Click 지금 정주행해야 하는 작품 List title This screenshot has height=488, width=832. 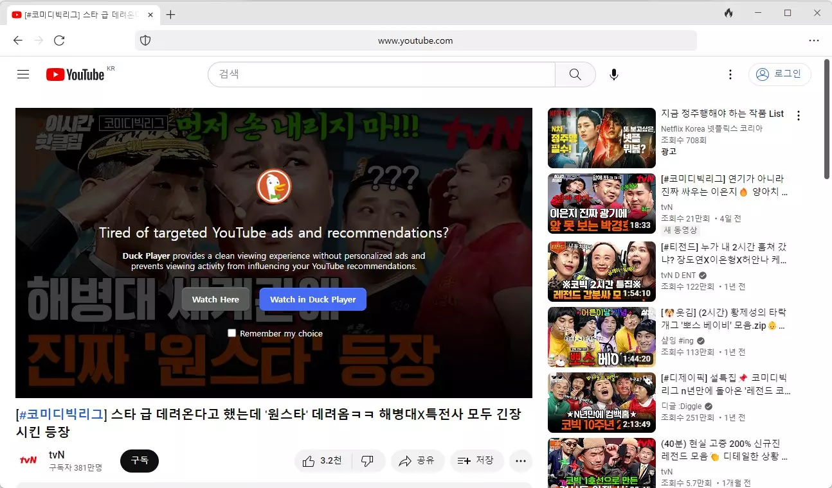coord(723,114)
